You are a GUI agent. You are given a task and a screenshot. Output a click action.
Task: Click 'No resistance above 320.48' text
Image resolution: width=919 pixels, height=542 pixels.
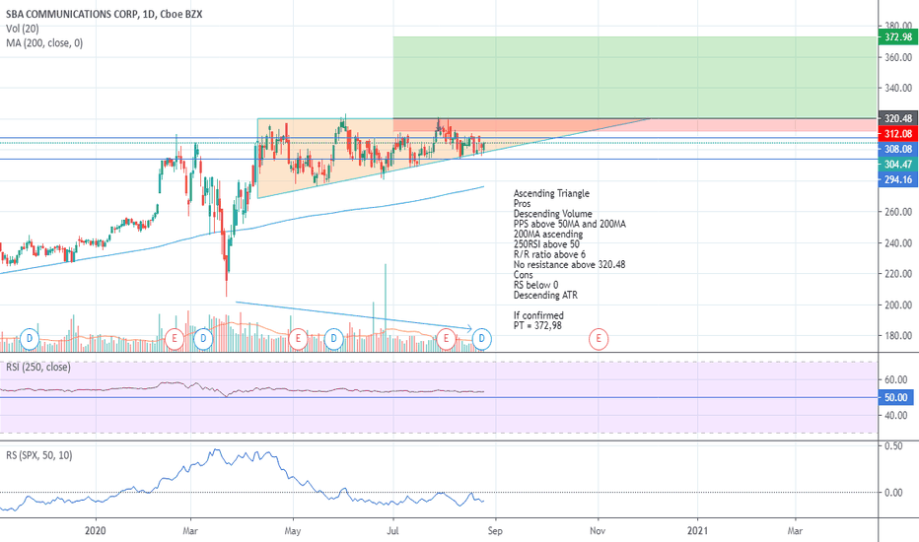click(569, 265)
